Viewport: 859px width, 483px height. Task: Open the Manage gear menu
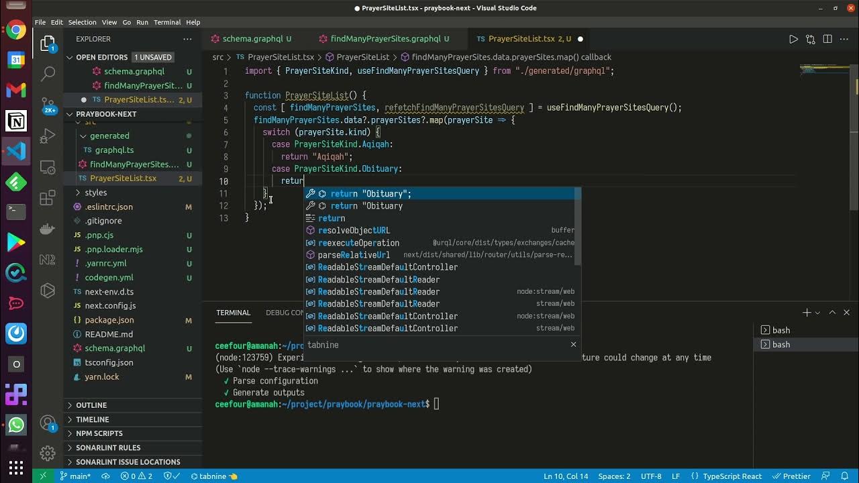[x=48, y=453]
